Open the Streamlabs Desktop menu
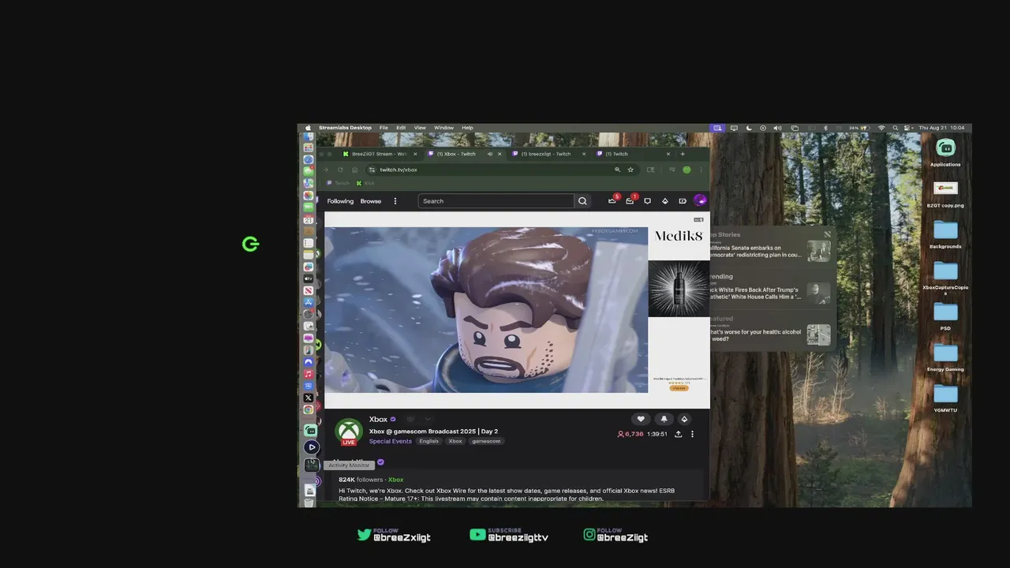Viewport: 1010px width, 568px height. tap(345, 128)
